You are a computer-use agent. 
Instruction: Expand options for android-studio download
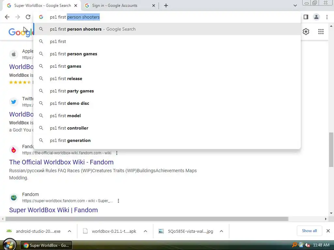point(69,231)
